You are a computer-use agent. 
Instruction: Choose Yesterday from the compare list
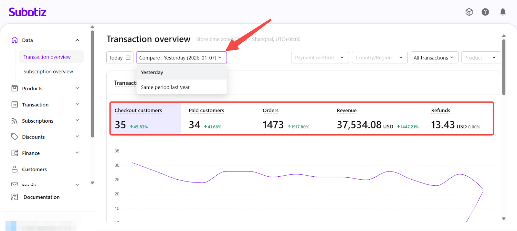[x=152, y=72]
